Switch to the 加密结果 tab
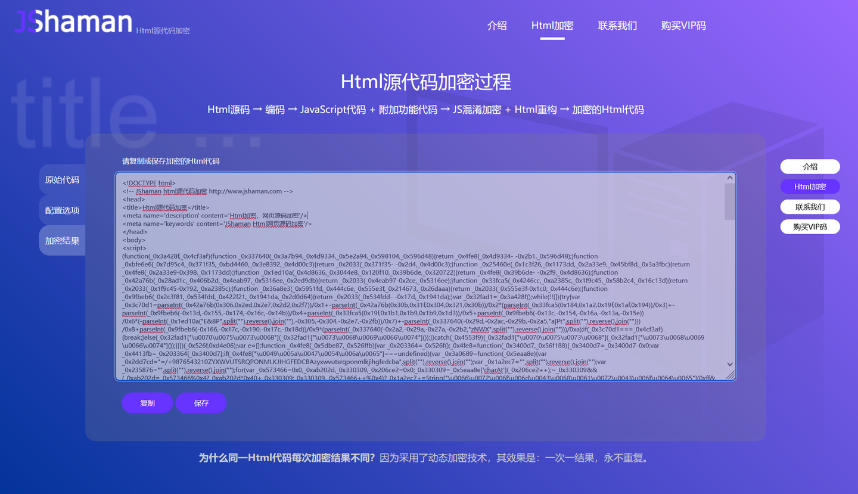858x494 pixels. coord(62,241)
